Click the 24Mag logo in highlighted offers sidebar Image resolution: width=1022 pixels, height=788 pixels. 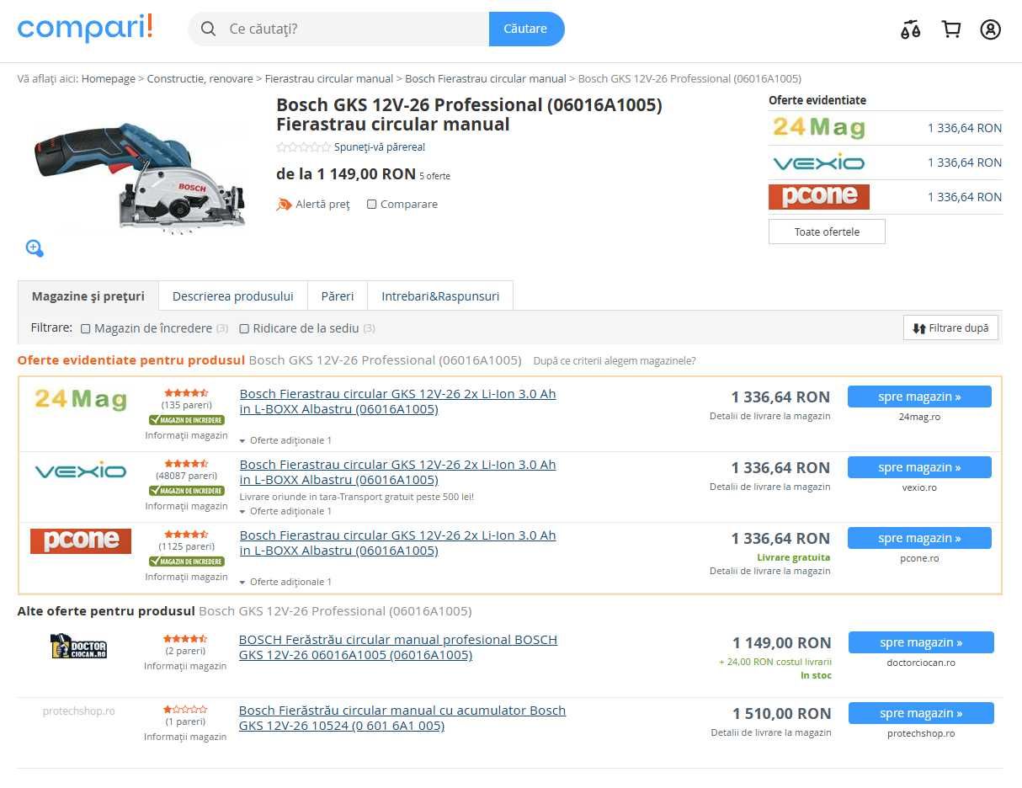point(818,128)
